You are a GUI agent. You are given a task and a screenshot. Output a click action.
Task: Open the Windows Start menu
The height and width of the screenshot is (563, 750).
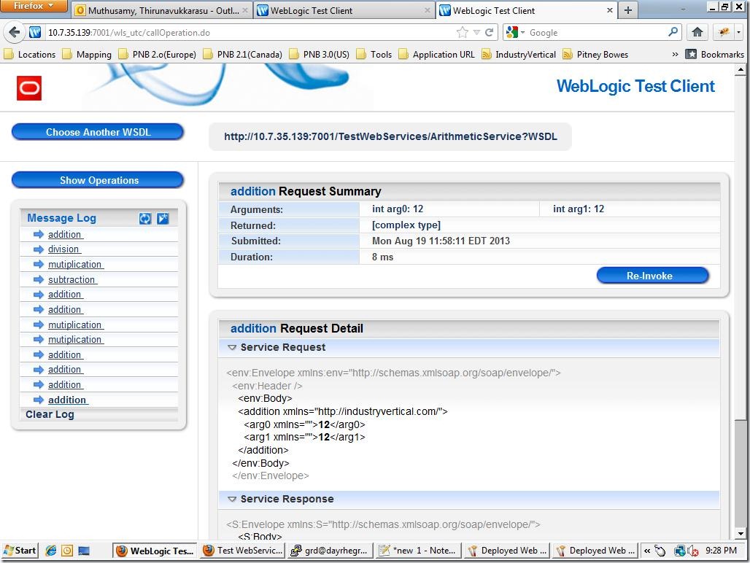(19, 551)
